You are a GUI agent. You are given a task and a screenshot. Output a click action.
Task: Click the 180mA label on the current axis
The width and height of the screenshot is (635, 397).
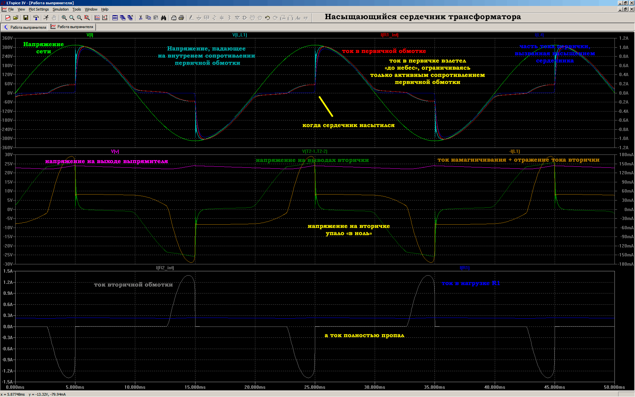tap(627, 154)
